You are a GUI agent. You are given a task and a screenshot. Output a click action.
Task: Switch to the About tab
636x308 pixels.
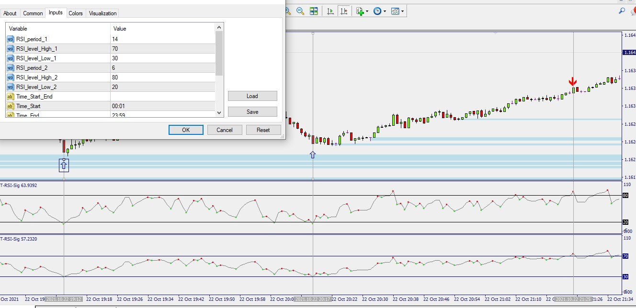[10, 13]
